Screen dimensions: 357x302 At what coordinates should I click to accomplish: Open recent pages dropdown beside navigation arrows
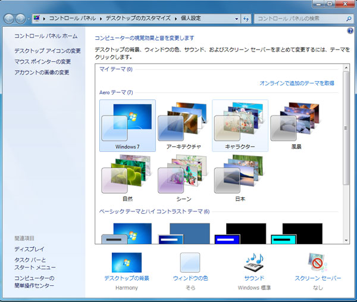click(29, 19)
